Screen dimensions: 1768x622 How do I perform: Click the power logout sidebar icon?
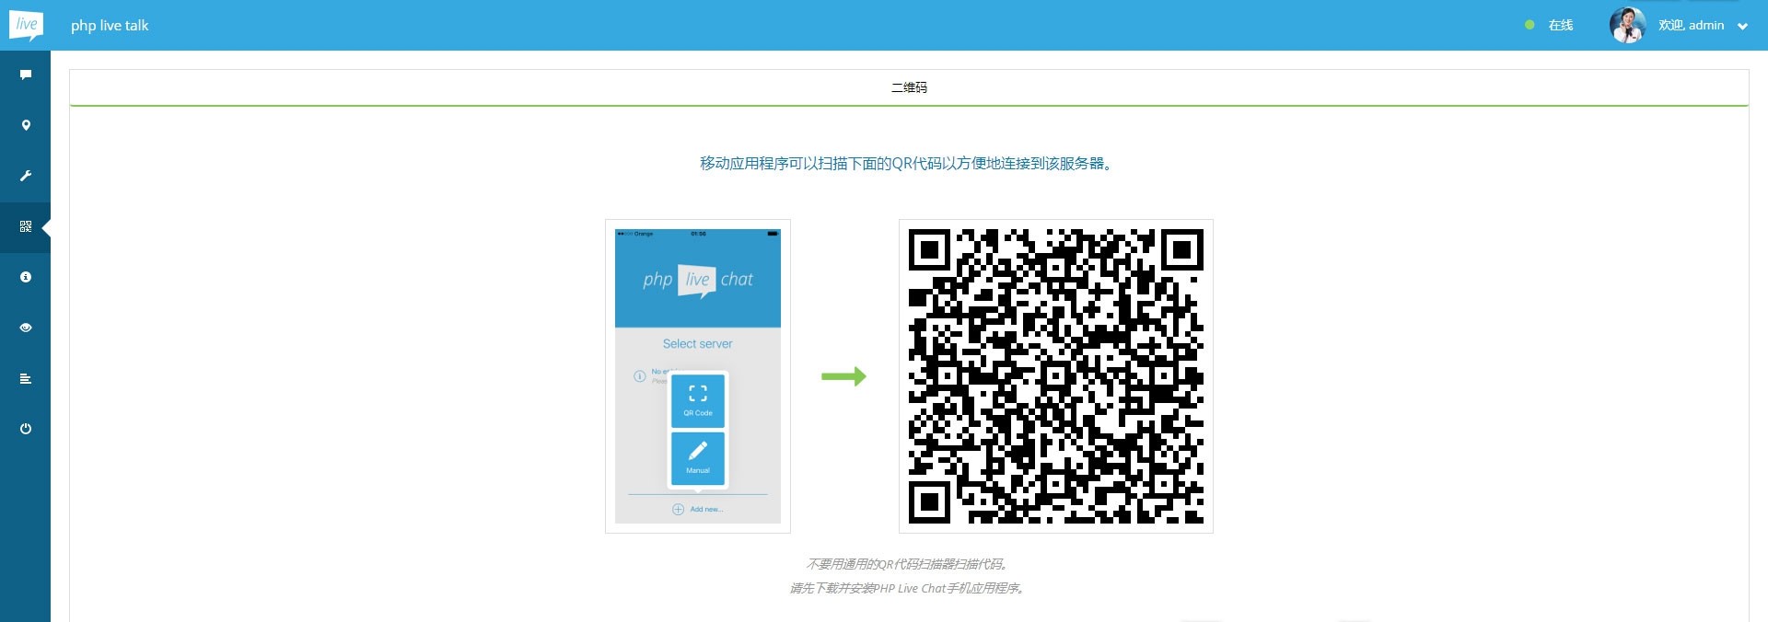26,429
